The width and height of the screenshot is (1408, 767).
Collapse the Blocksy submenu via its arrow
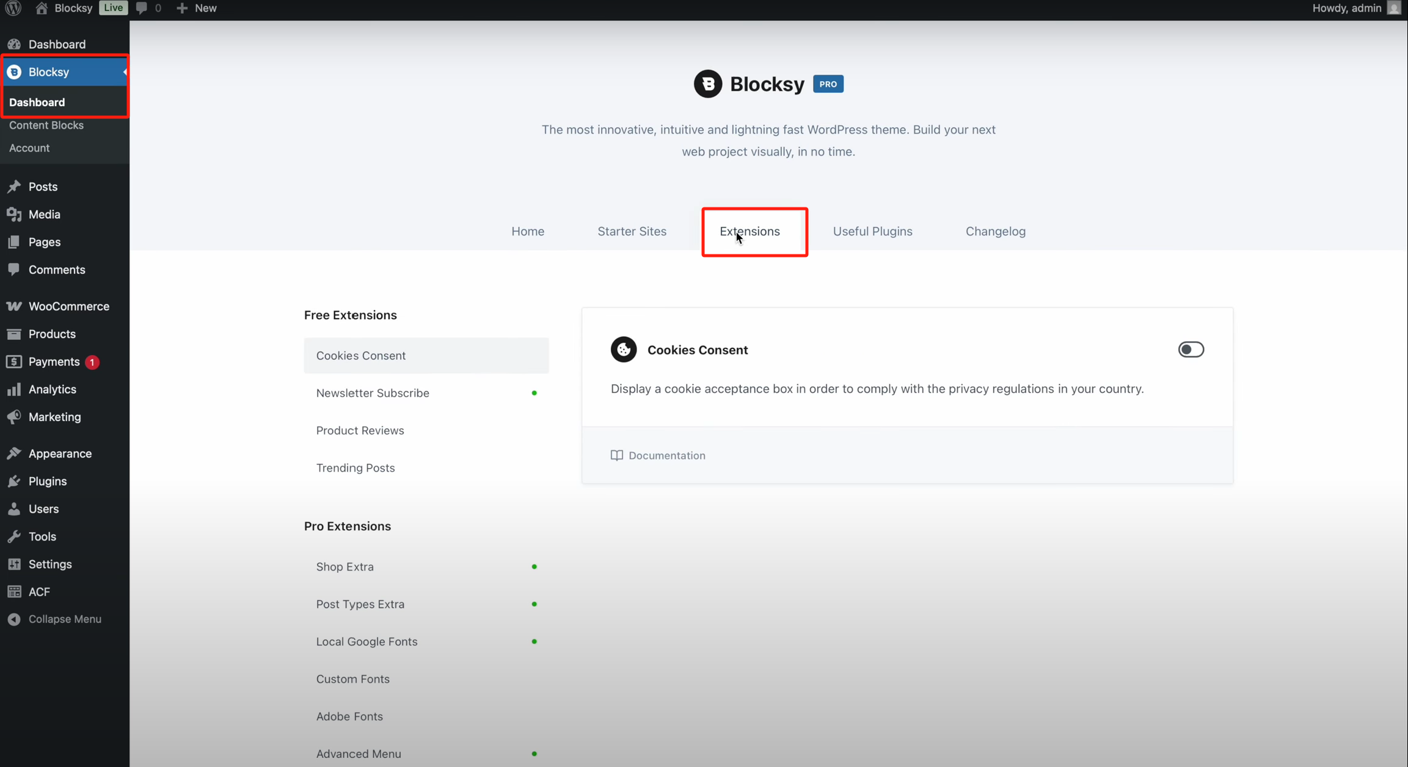coord(124,71)
